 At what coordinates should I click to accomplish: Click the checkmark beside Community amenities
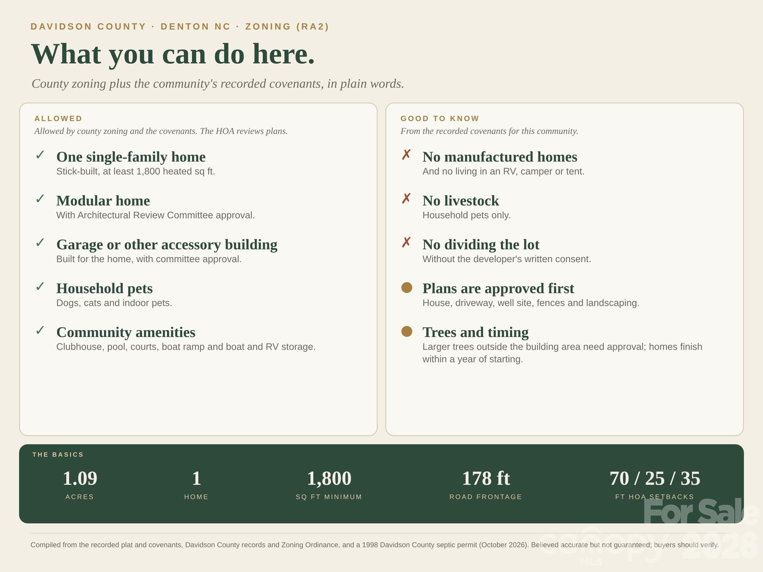point(40,330)
